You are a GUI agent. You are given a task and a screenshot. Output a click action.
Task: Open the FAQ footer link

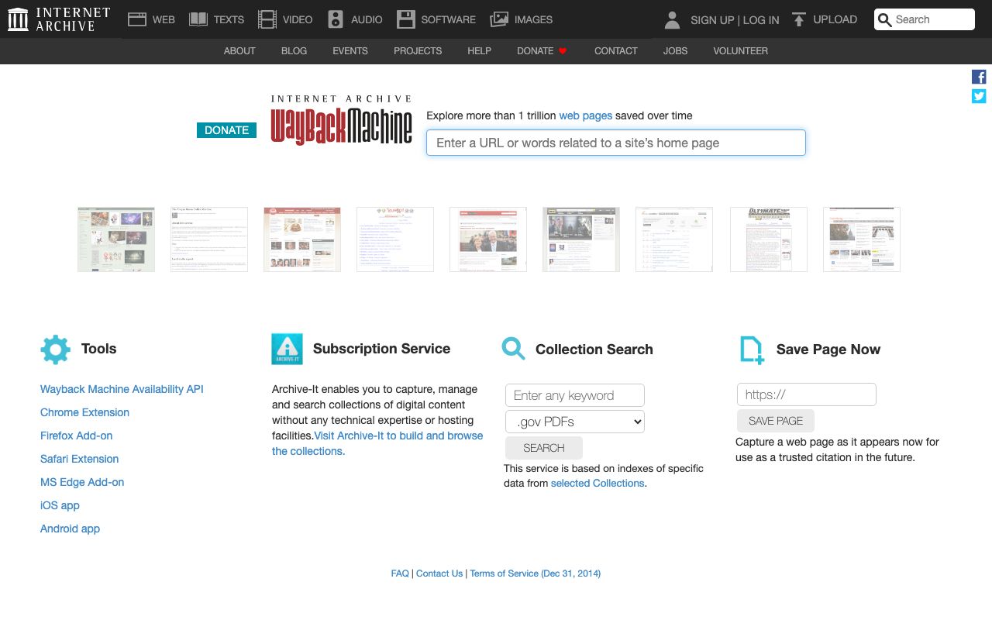[400, 573]
